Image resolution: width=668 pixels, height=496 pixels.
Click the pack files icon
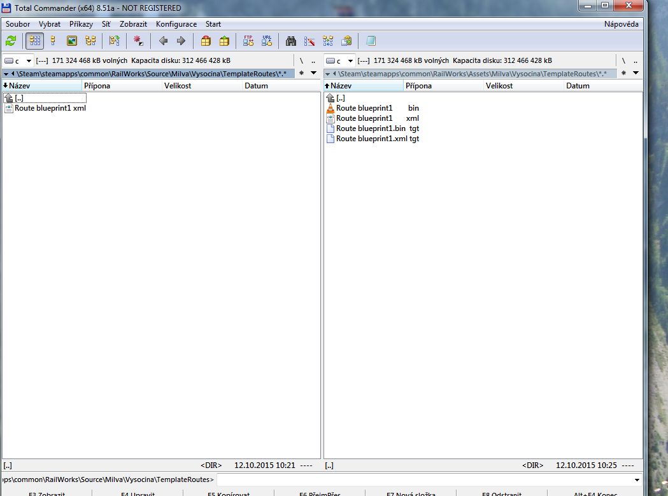206,41
